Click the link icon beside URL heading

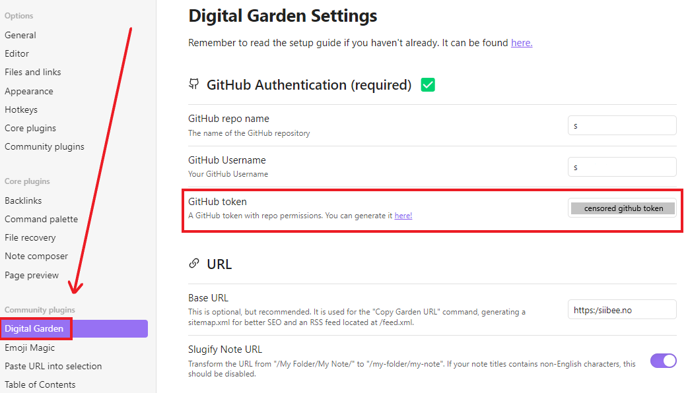193,264
